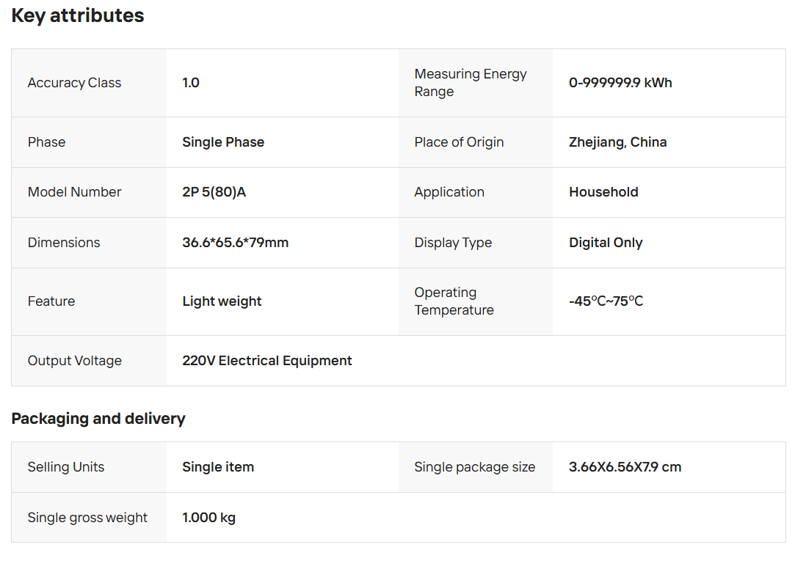The image size is (795, 561).
Task: Click the 1.000 kg gross weight value
Action: [208, 518]
